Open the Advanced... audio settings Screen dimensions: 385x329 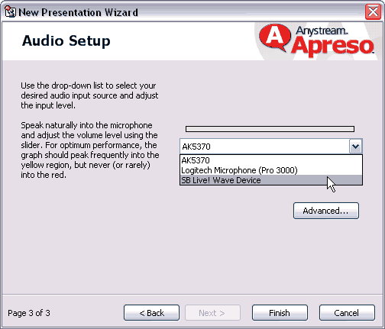[326, 211]
